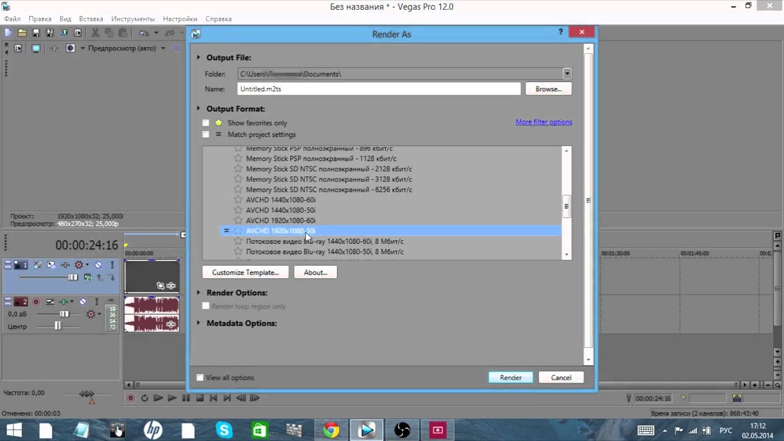Go to project start in transport bar
The image size is (784, 441).
213,398
